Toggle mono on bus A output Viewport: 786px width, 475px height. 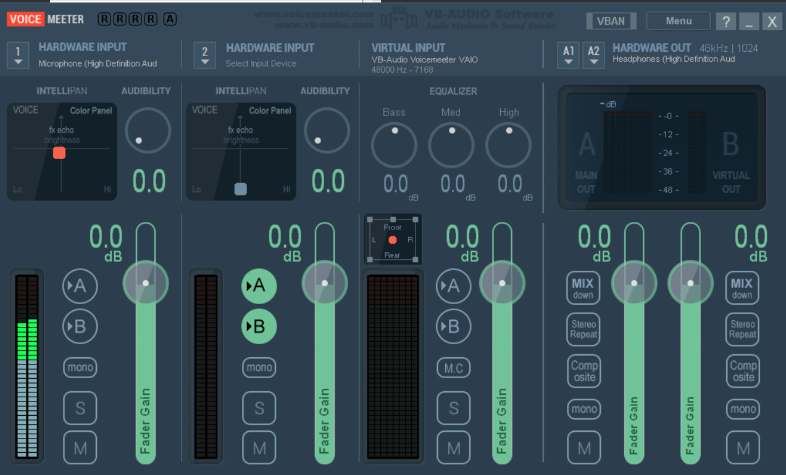(x=583, y=409)
